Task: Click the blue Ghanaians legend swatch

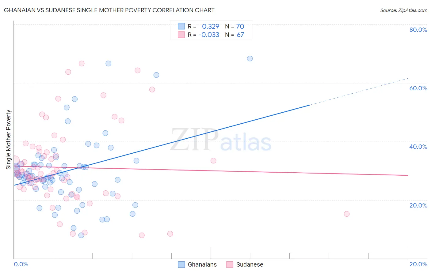Action: tap(181, 264)
